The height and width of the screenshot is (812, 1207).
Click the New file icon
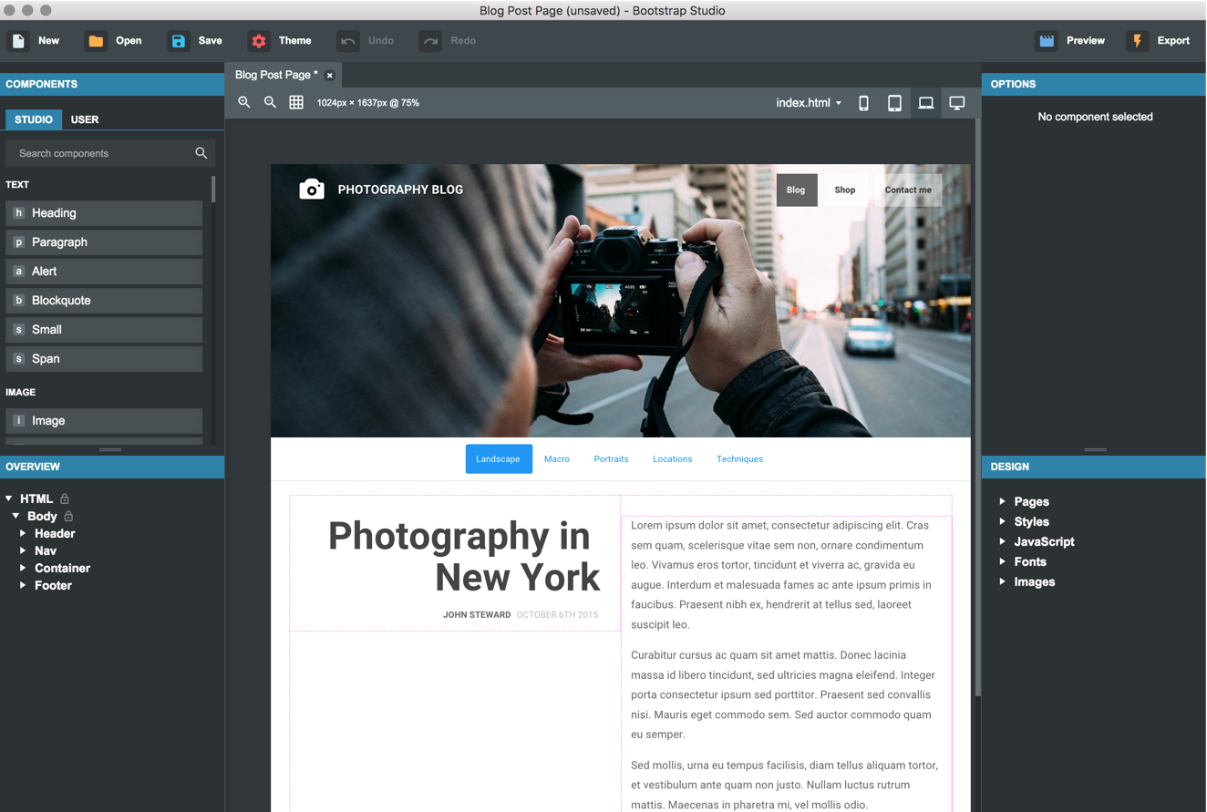tap(18, 41)
